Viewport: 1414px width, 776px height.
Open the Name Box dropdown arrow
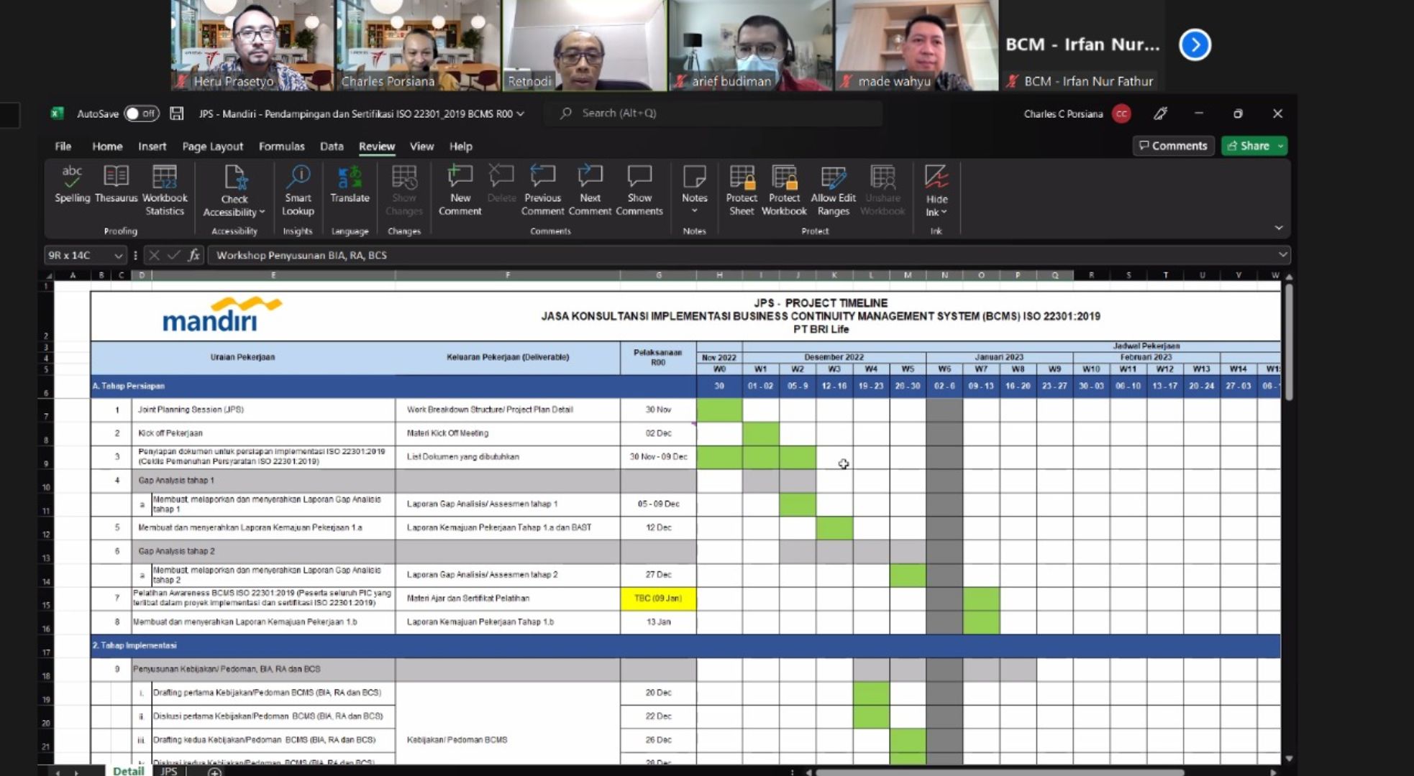(118, 255)
